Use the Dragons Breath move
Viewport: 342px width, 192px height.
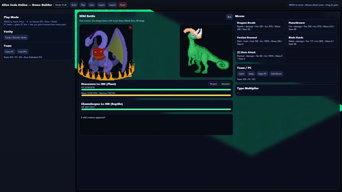[260, 26]
